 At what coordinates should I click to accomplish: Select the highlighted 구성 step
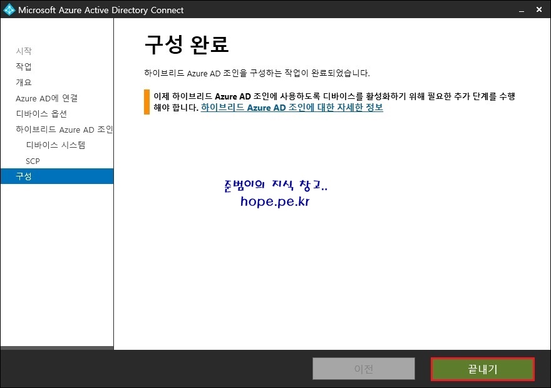click(x=57, y=176)
